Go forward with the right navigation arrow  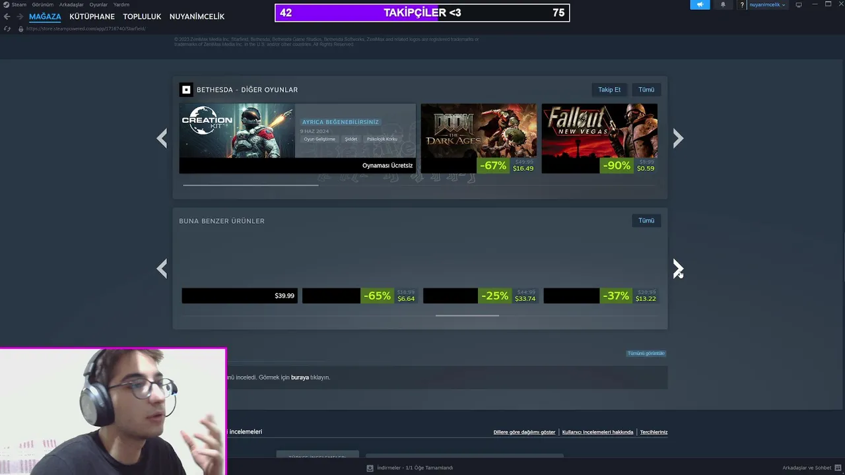pos(19,16)
